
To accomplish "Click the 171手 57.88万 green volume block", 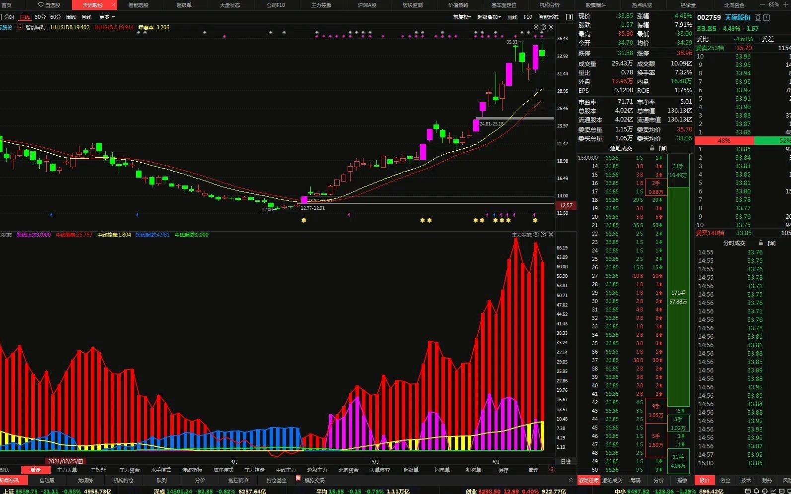I will [x=678, y=297].
